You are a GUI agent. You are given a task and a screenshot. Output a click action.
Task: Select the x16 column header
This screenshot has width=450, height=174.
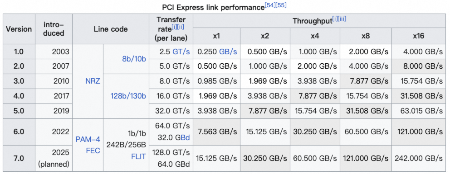(x=419, y=36)
